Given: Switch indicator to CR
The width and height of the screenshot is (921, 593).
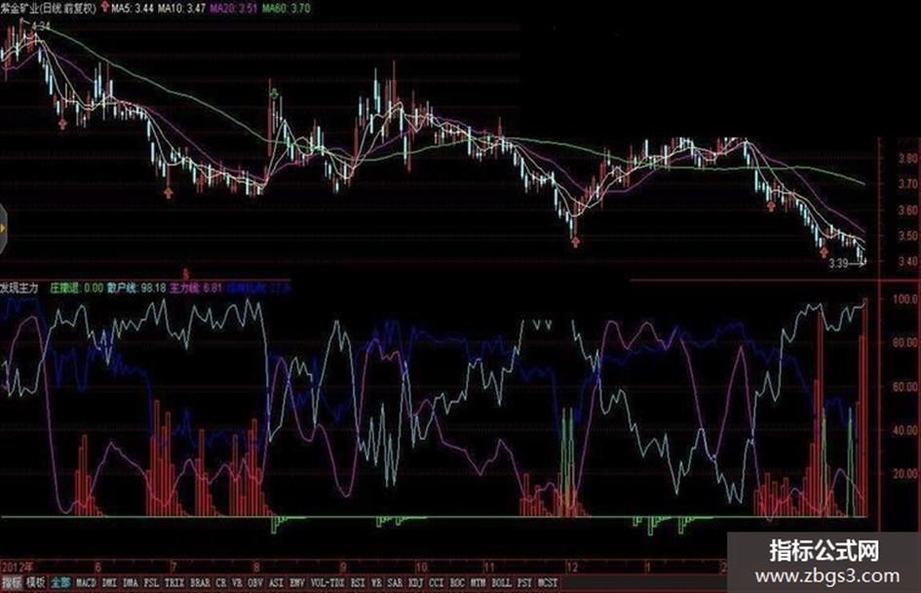Looking at the screenshot, I should [x=221, y=583].
